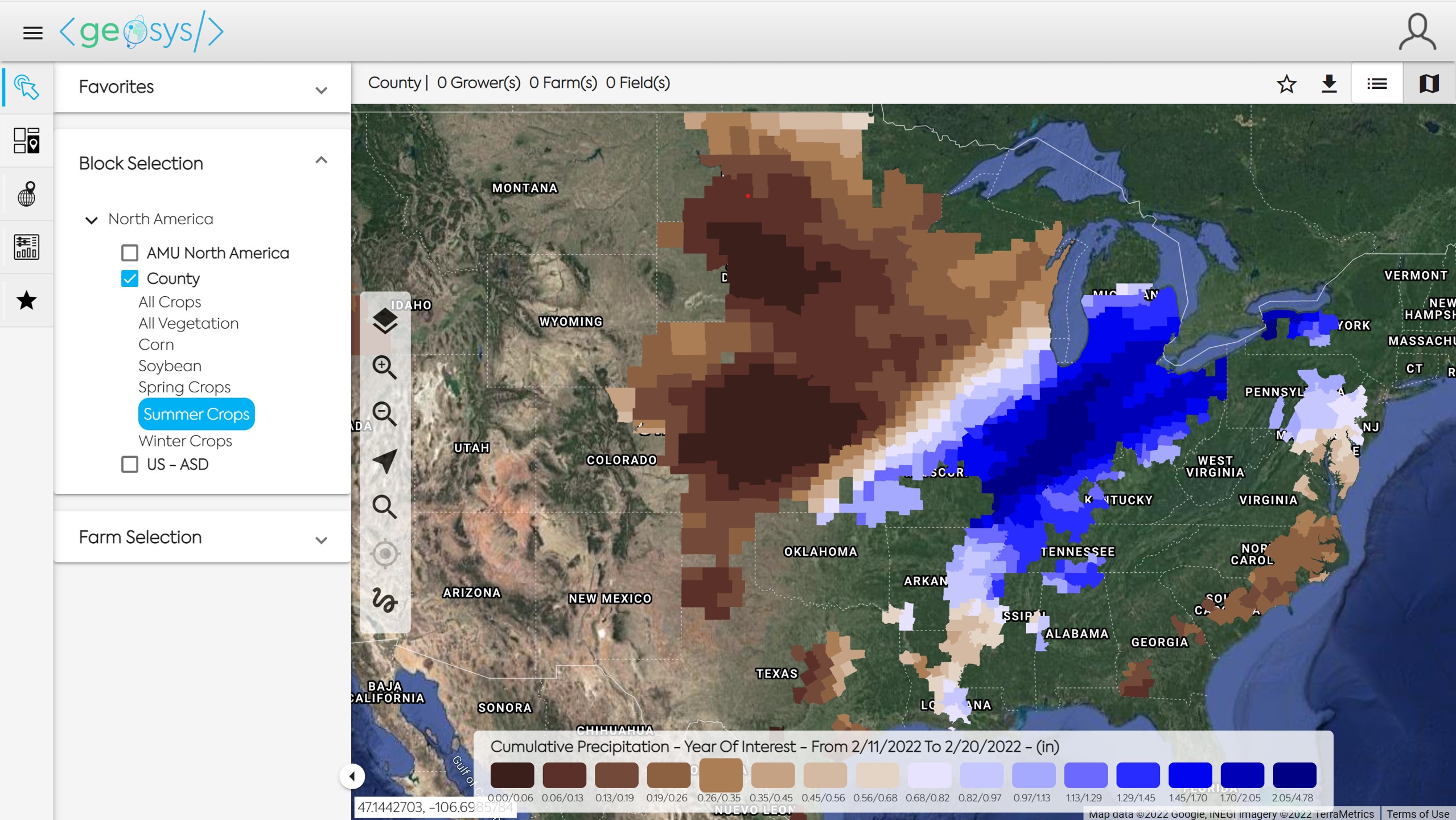Switch to map view tab
The width and height of the screenshot is (1456, 820).
pos(1429,84)
